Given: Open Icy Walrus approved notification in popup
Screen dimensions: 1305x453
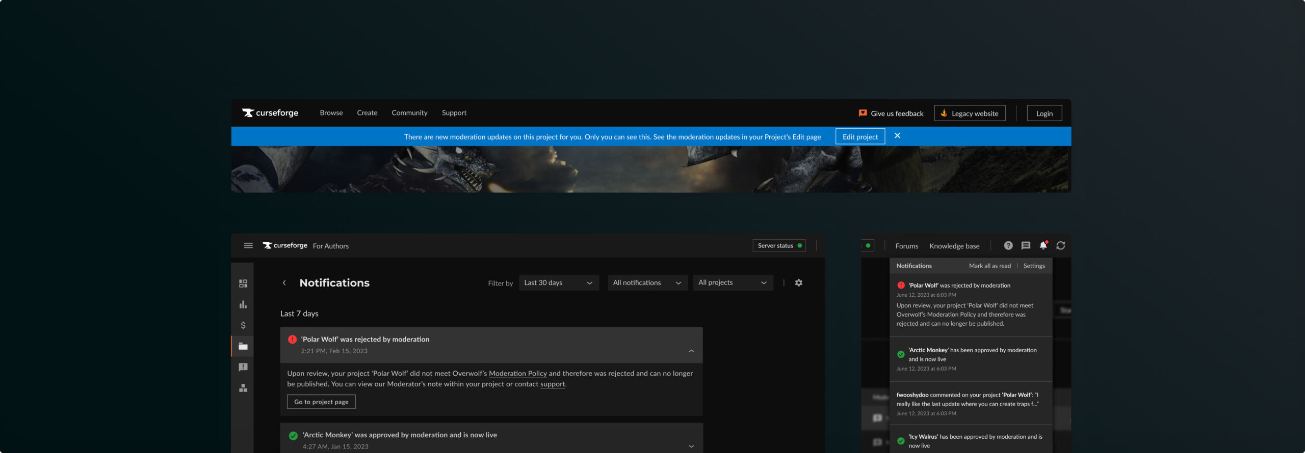Looking at the screenshot, I should 971,439.
